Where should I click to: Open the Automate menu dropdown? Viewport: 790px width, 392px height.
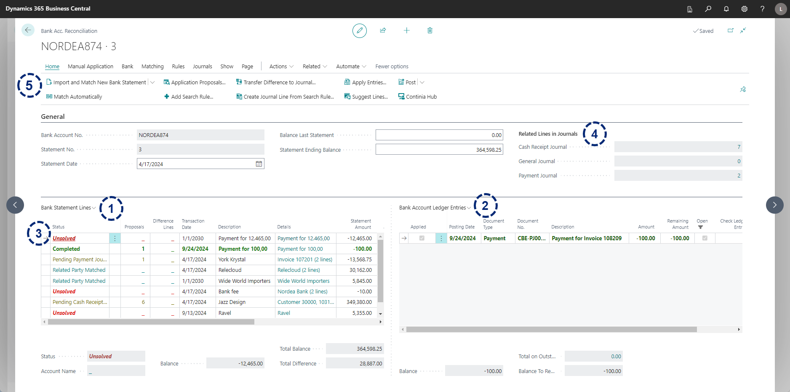[351, 66]
